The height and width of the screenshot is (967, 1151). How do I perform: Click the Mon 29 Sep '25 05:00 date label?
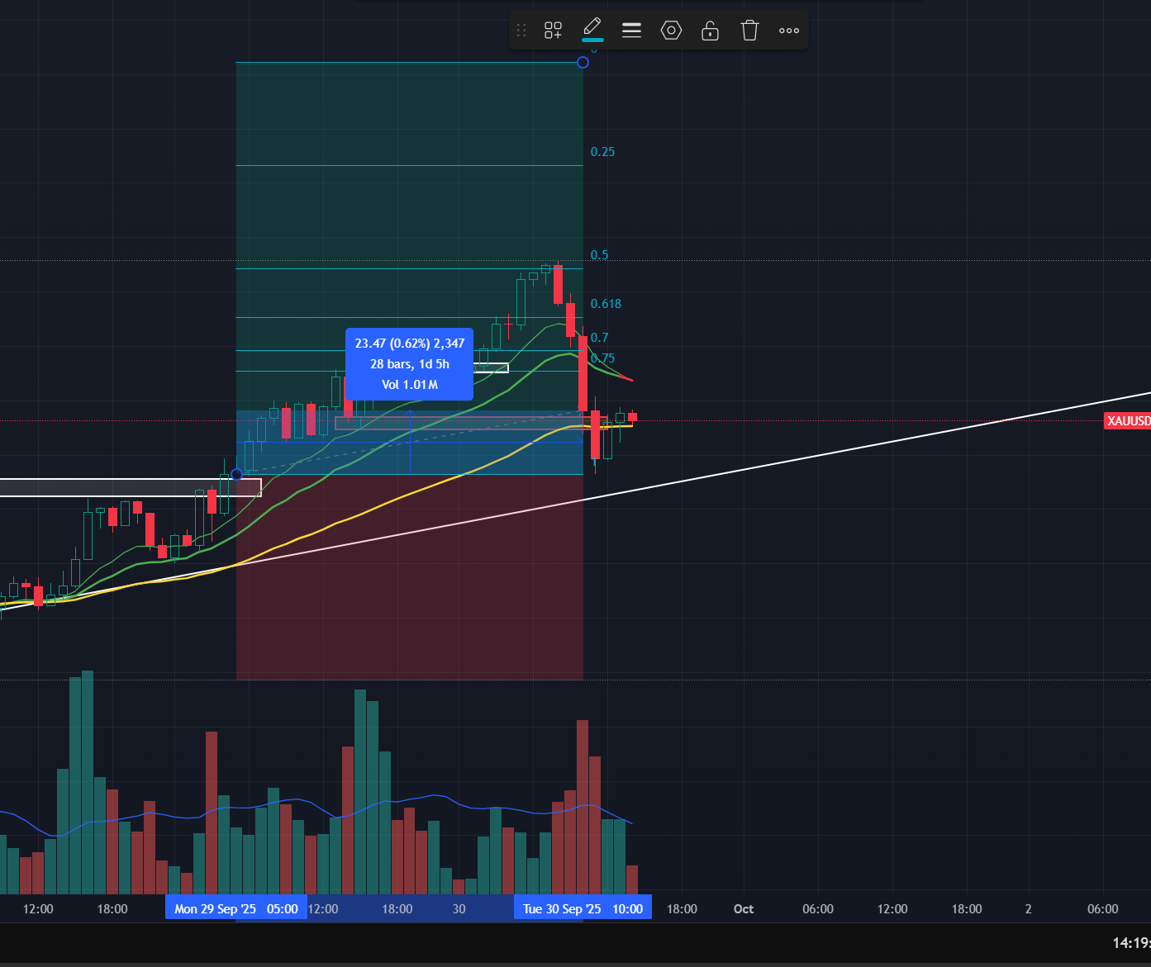(x=236, y=908)
